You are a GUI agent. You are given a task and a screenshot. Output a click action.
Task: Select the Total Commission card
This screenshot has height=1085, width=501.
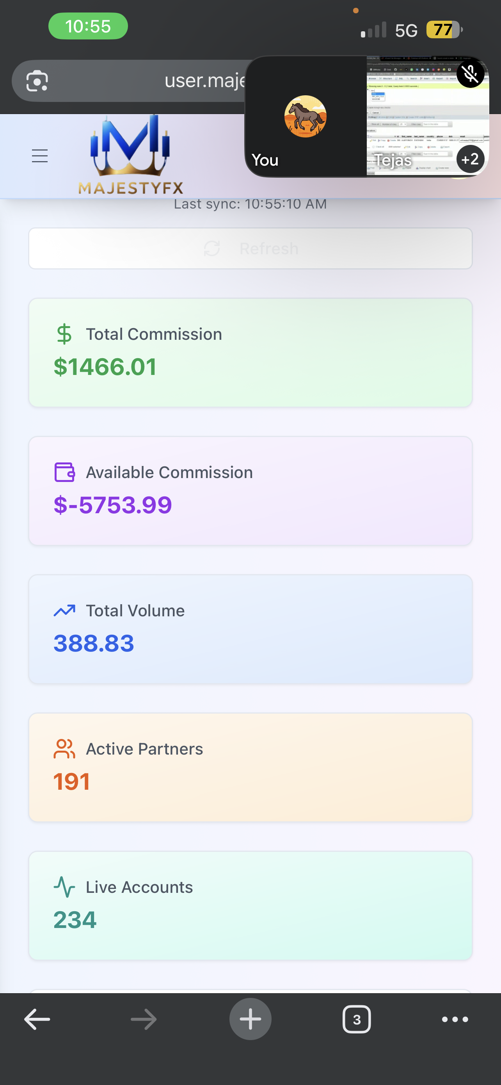[250, 352]
